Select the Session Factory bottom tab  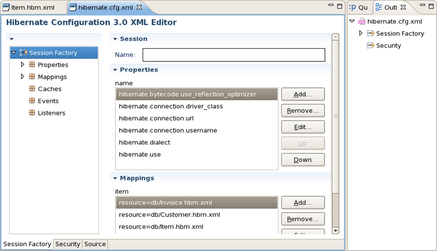tap(27, 244)
